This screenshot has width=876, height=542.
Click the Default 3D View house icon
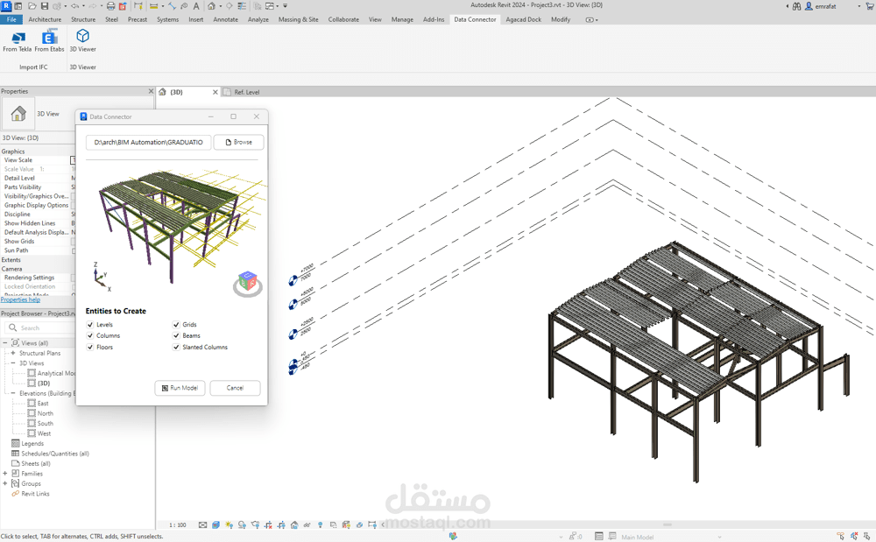(x=211, y=6)
